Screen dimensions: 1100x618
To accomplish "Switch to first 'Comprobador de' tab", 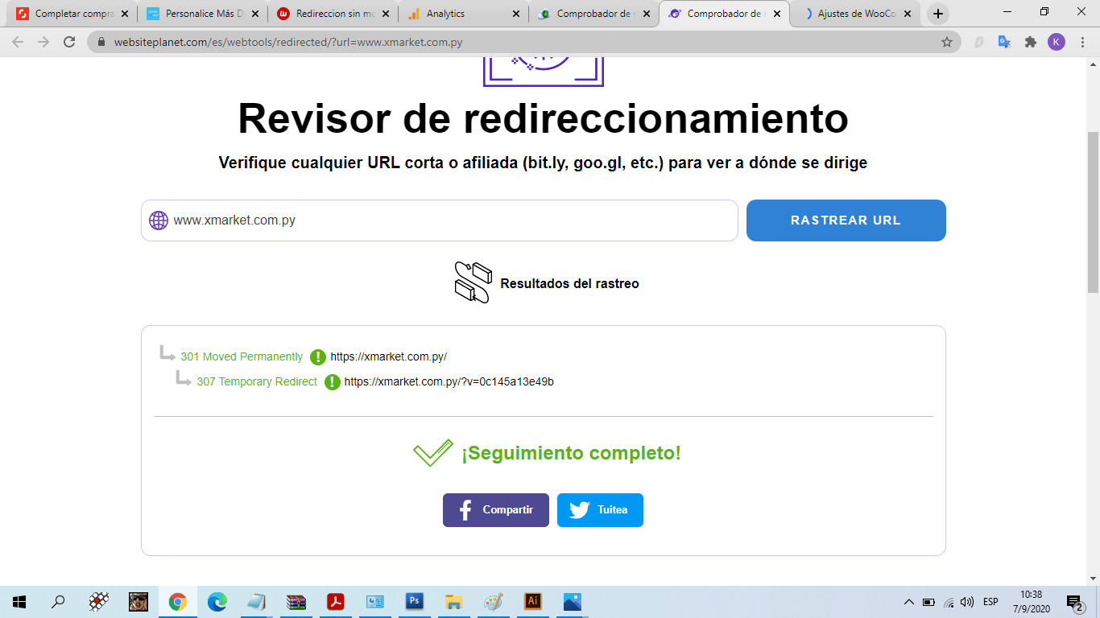I will [593, 14].
